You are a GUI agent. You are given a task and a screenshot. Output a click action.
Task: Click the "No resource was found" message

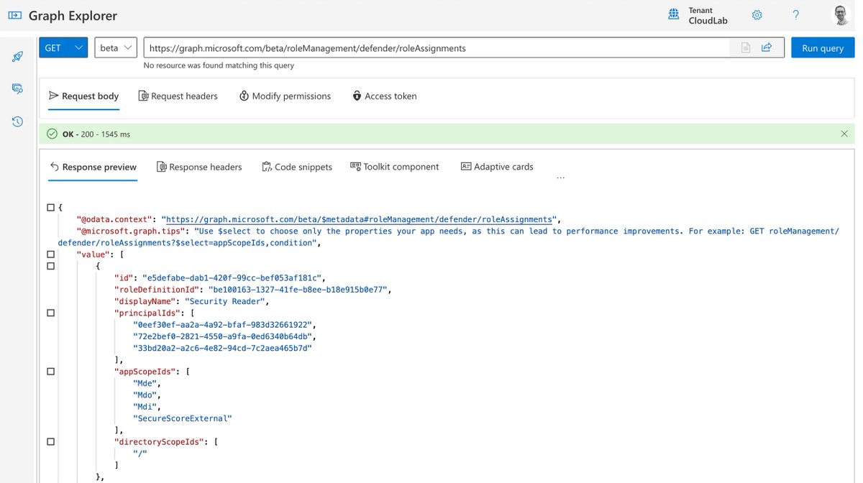click(219, 65)
